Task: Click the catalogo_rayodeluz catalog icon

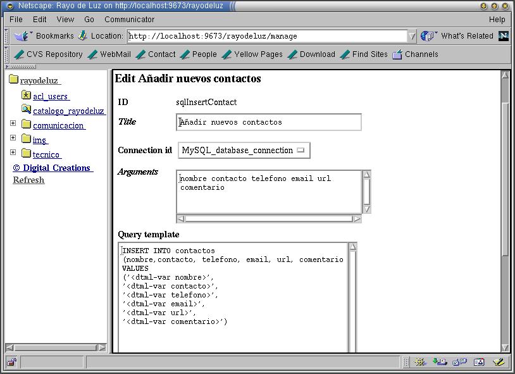Action: (x=27, y=109)
